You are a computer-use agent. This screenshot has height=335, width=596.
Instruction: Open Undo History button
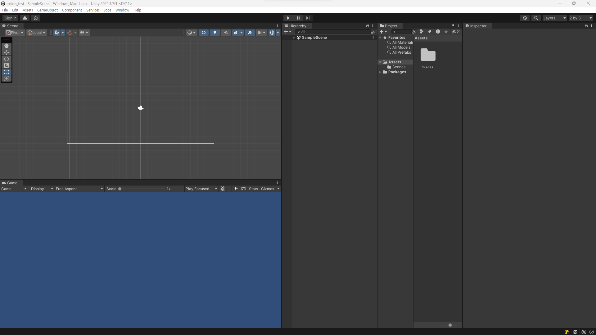point(525,18)
